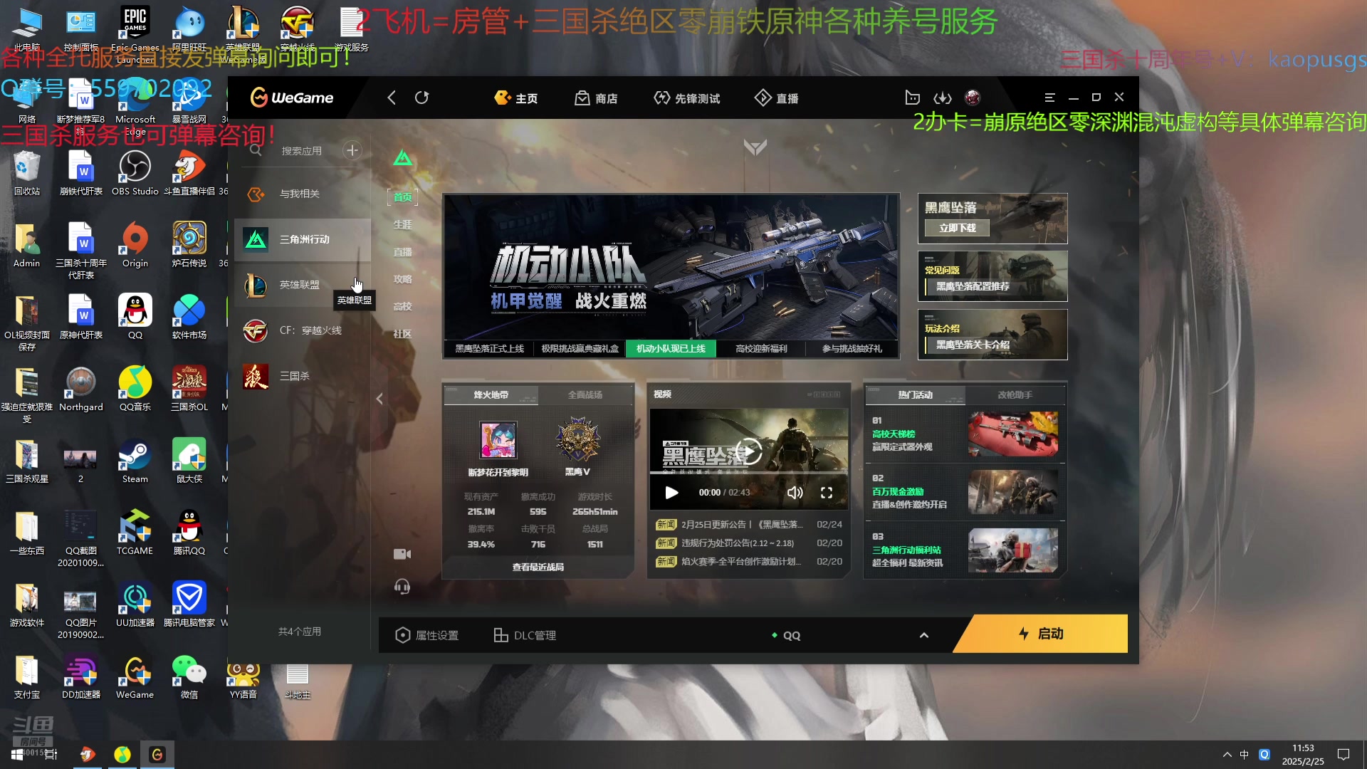Mute the video with speaker icon
This screenshot has height=769, width=1367.
[795, 493]
